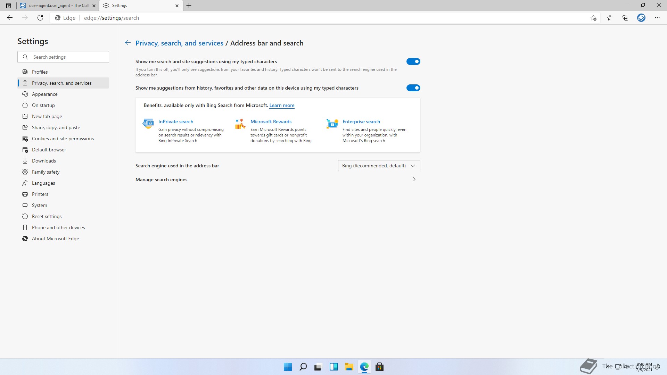Open Microsoft Store taskbar icon
Screen dimensions: 667x375
click(x=379, y=367)
